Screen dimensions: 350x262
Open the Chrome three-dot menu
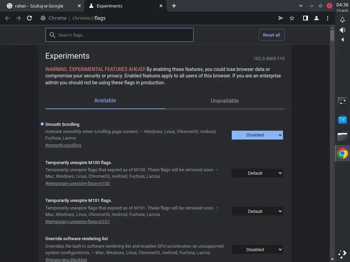tap(327, 18)
